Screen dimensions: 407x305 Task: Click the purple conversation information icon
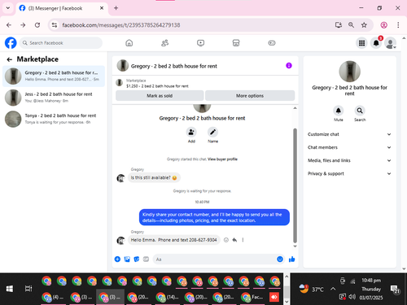(289, 66)
